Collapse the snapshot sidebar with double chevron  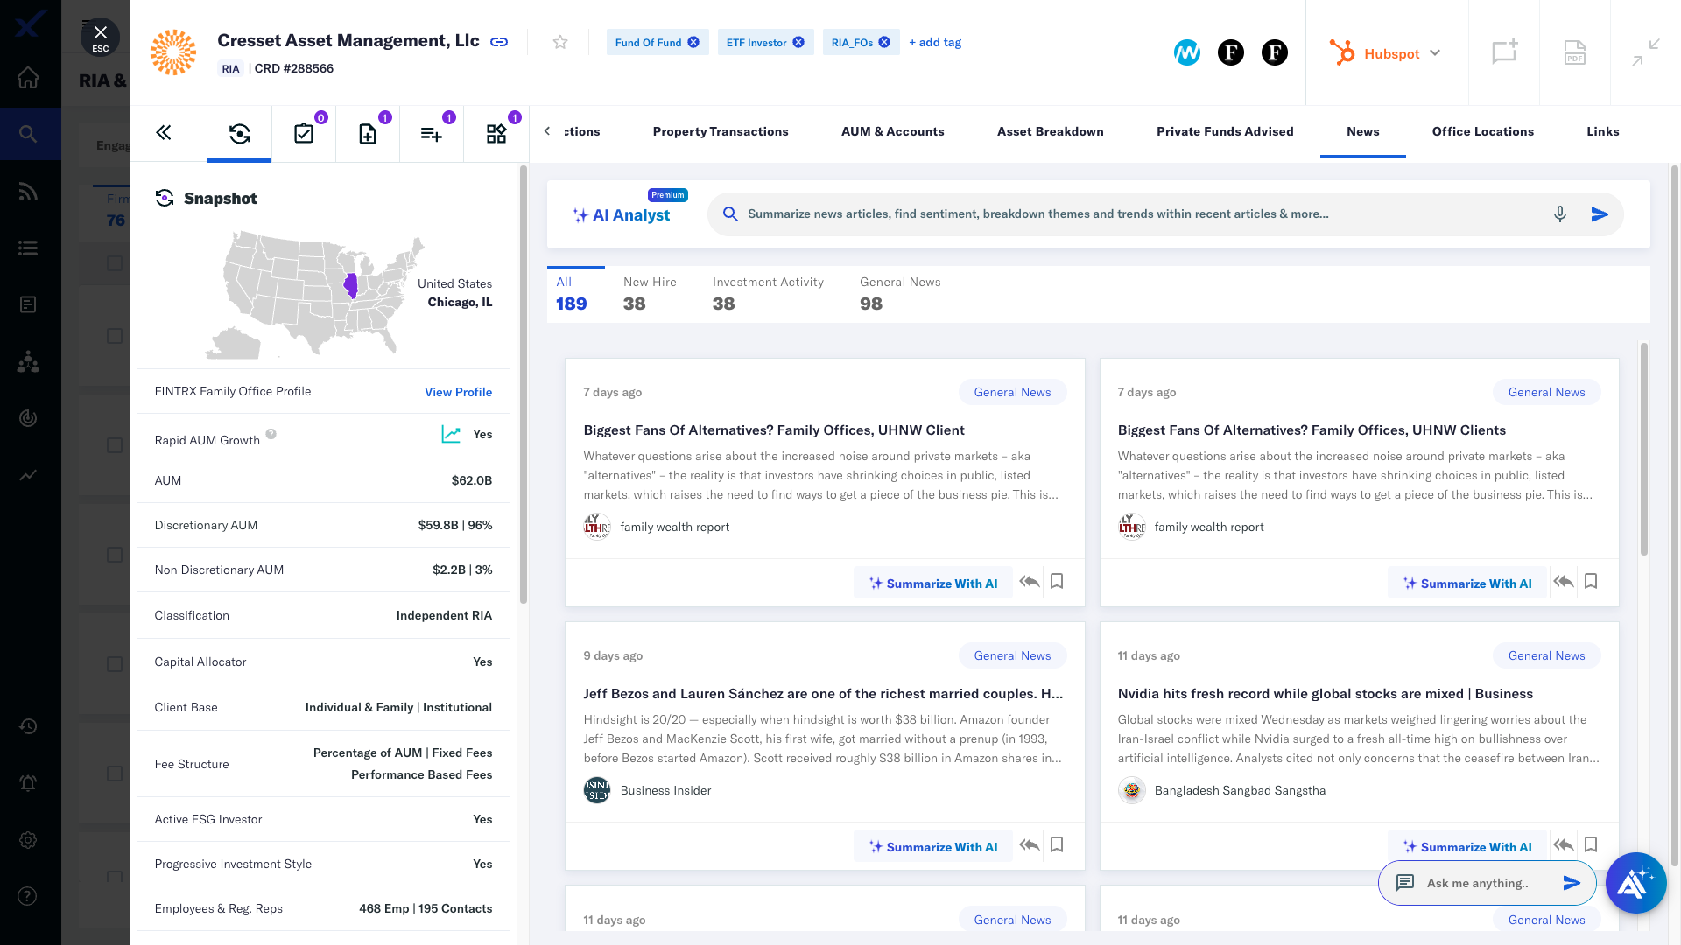point(164,132)
